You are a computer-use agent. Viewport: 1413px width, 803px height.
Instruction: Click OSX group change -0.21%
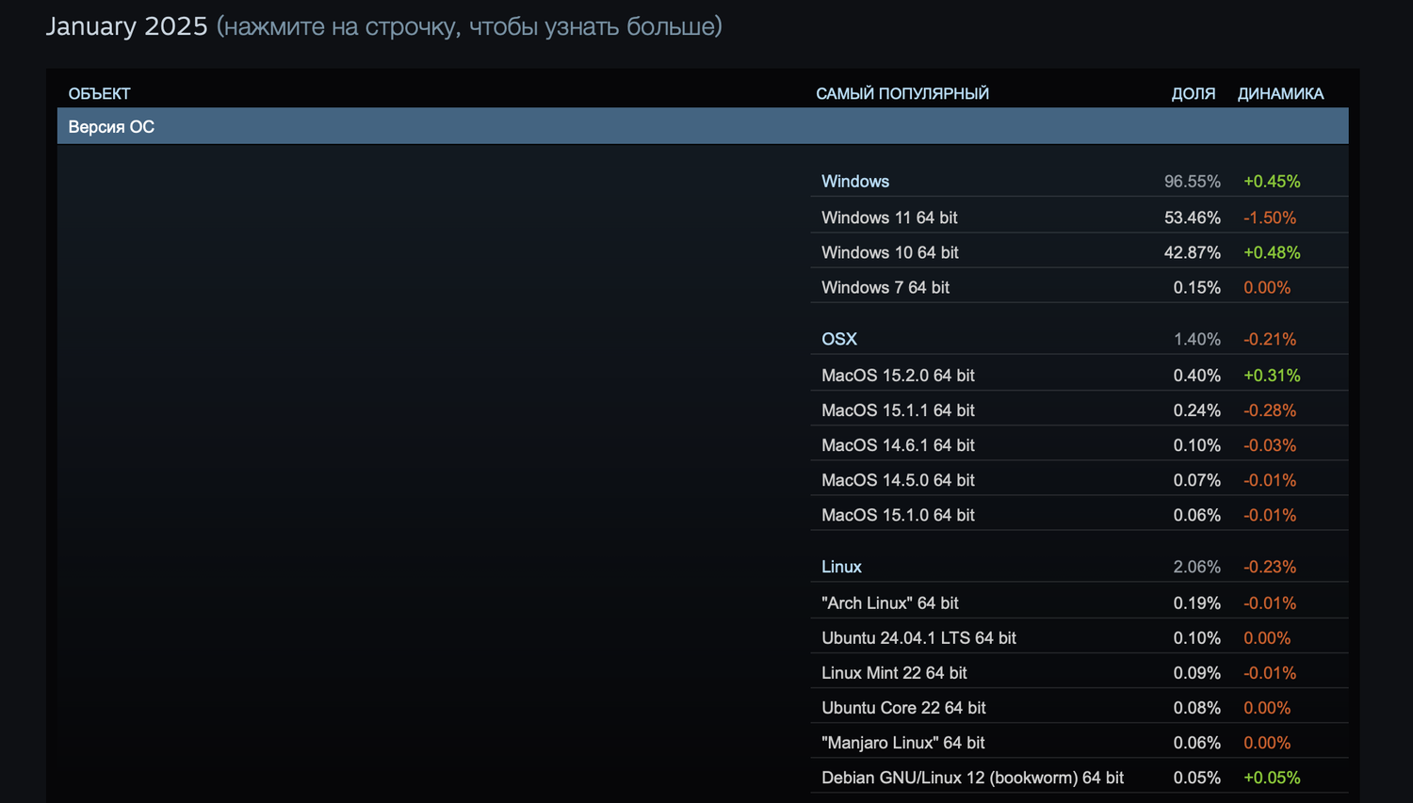(1270, 339)
